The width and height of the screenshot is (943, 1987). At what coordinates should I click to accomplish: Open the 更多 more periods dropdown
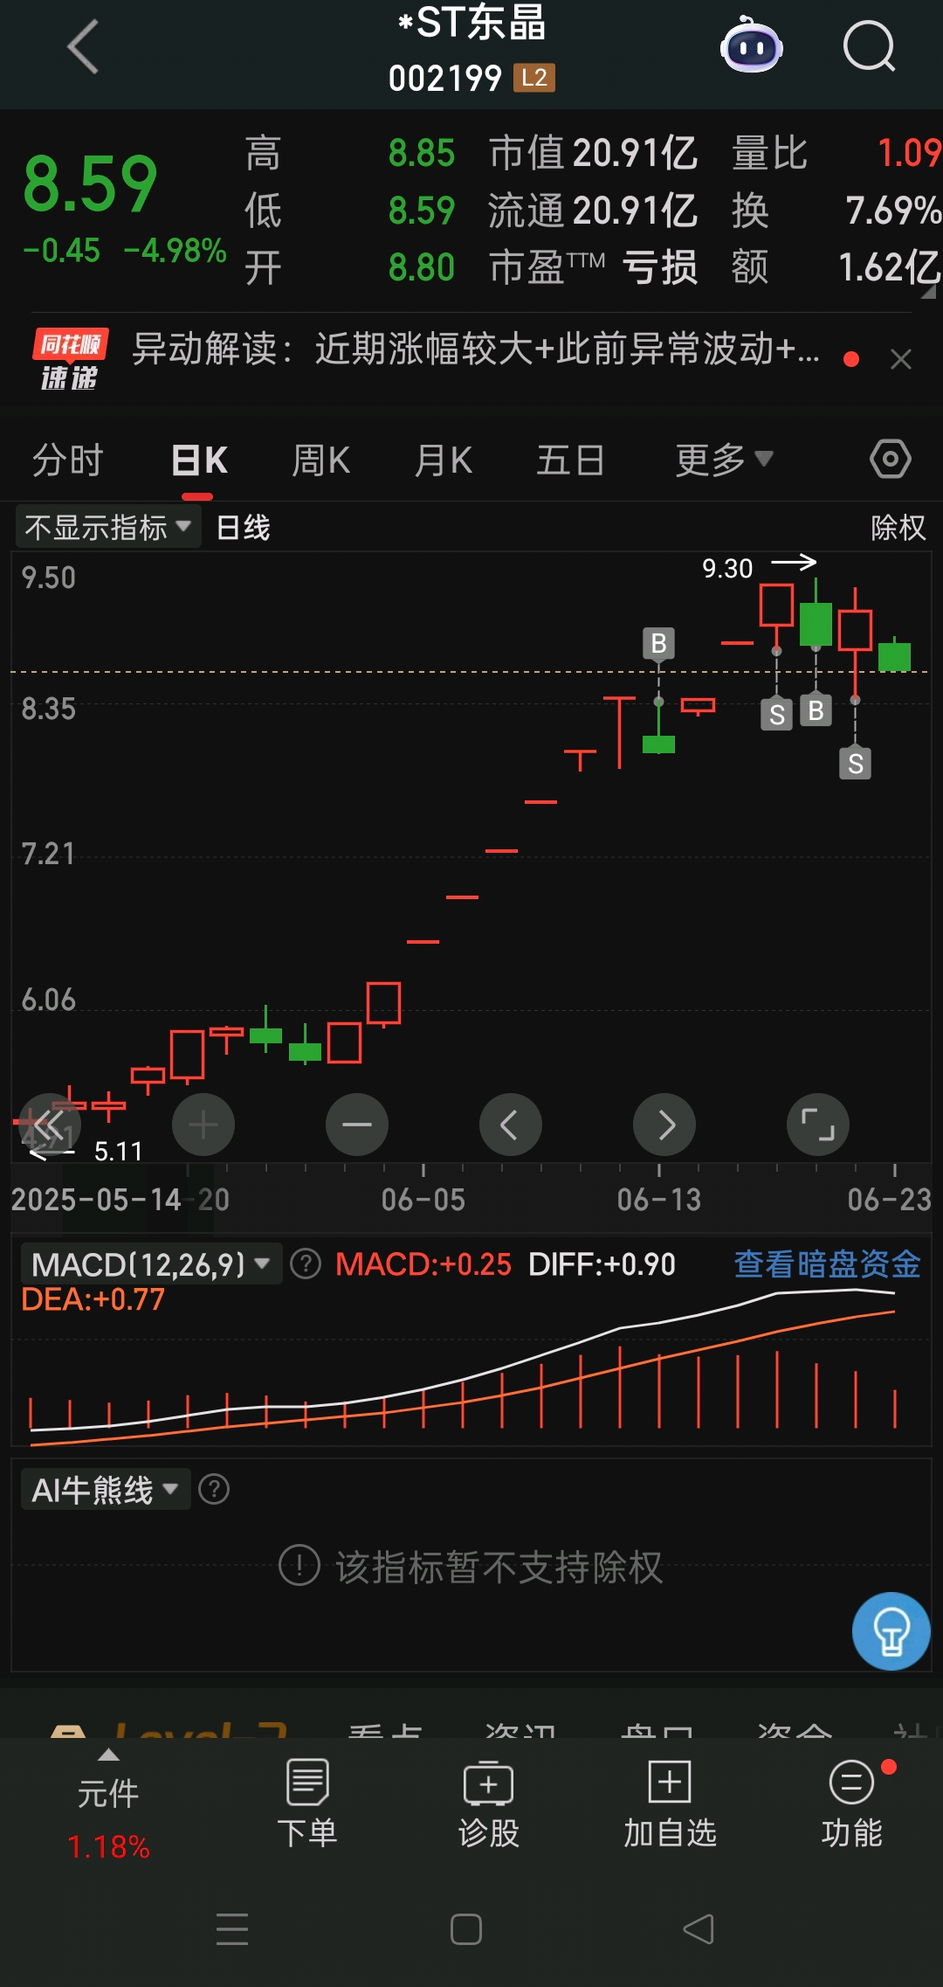(x=724, y=460)
